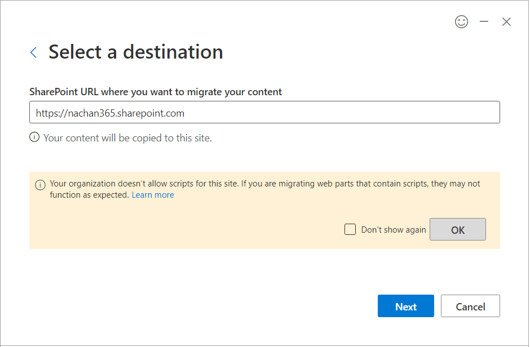Check the Don't show again checkbox
The height and width of the screenshot is (347, 530).
(350, 229)
